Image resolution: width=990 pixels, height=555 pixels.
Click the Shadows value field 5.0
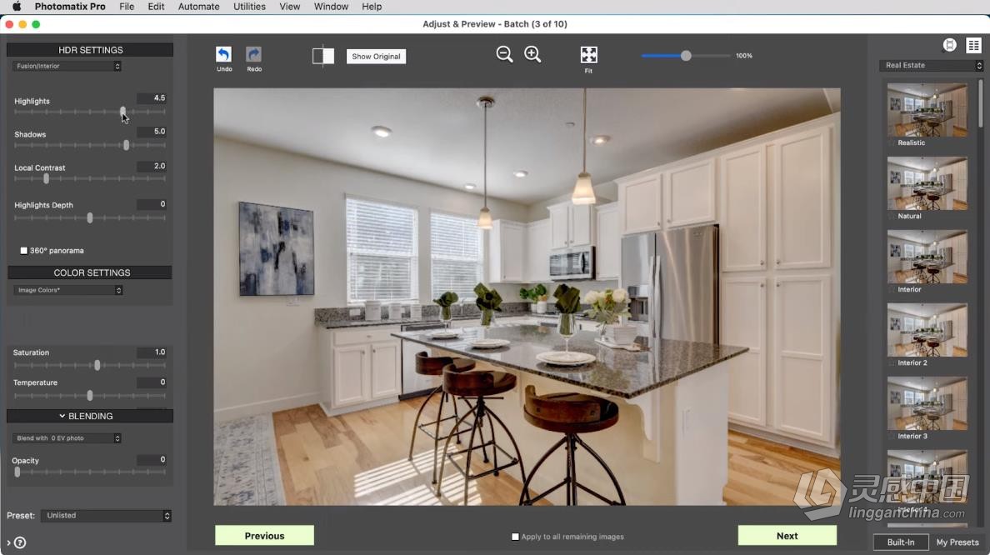coord(152,132)
